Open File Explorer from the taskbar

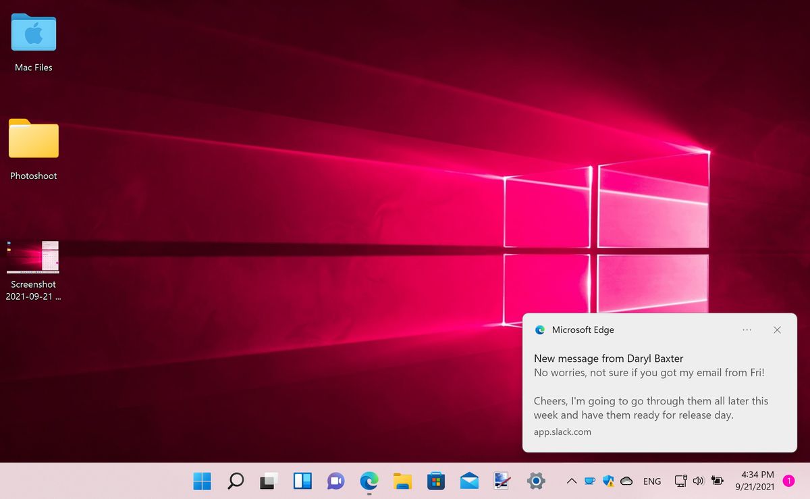402,481
